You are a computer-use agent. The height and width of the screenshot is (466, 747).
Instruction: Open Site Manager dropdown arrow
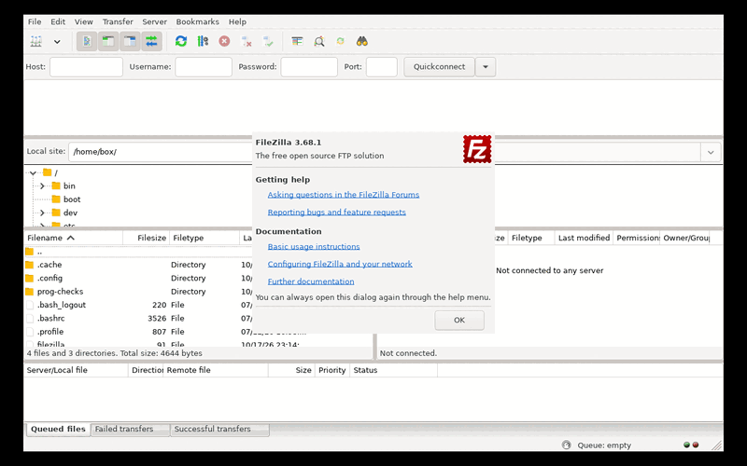coord(57,41)
